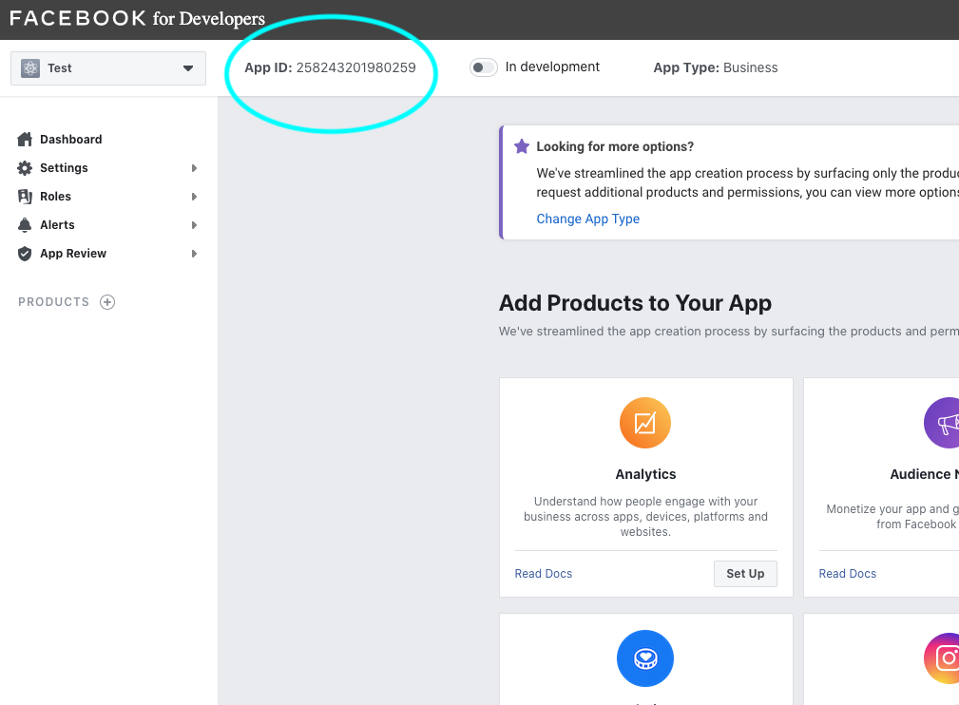Viewport: 959px width, 705px height.
Task: Click the Alerts bell icon
Action: point(25,225)
